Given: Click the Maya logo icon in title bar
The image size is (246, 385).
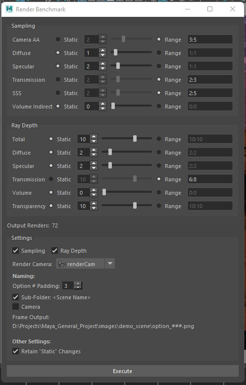Looking at the screenshot, I should point(9,9).
